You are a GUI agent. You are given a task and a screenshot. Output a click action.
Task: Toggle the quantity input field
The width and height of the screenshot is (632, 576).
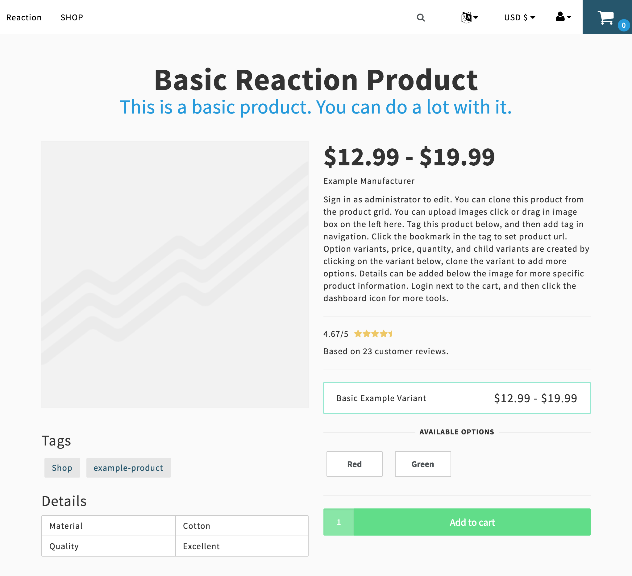[x=339, y=522]
